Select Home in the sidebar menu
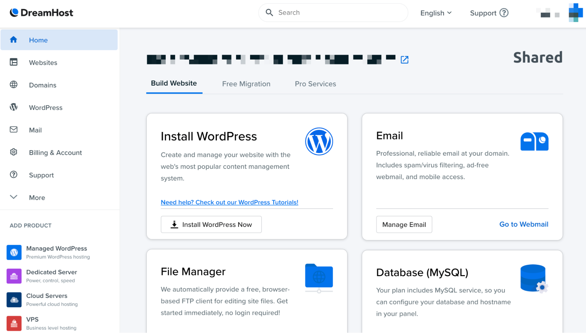The width and height of the screenshot is (586, 333). tap(59, 40)
